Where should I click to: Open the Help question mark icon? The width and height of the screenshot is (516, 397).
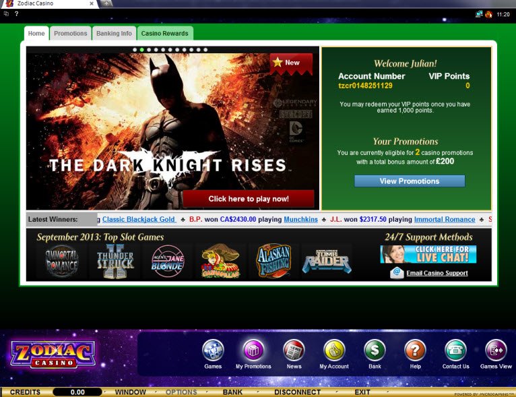(x=415, y=350)
